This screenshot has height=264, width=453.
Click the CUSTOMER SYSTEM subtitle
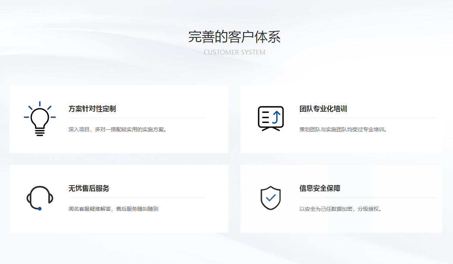234,52
